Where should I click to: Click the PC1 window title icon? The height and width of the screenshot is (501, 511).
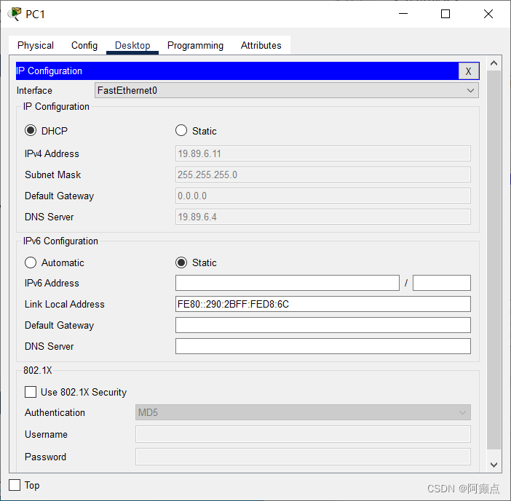(15, 14)
